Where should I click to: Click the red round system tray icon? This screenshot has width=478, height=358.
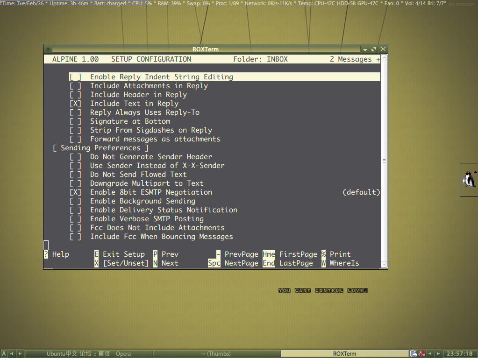[422, 353]
